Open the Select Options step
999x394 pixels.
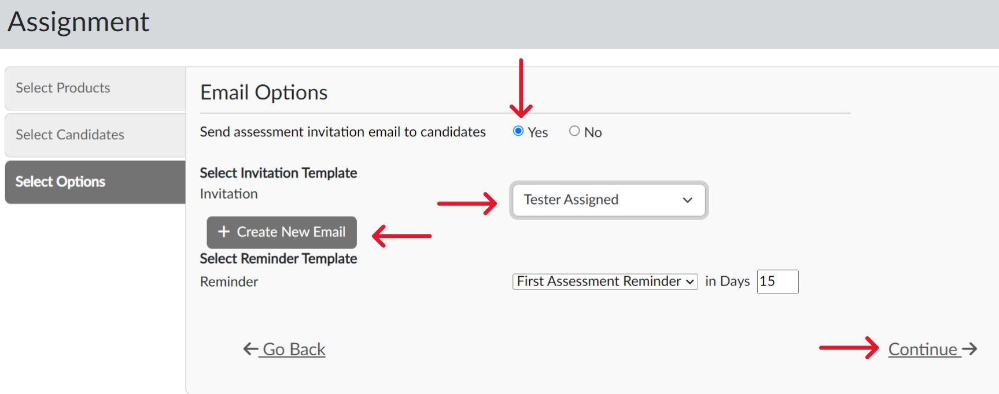95,182
